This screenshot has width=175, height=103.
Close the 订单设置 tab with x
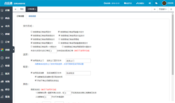[36, 9]
